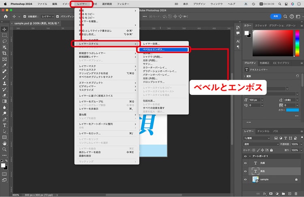Screen dimensions: 304x197
Task: Select the Spot Healing Brush tool
Action: pyautogui.click(x=4, y=71)
